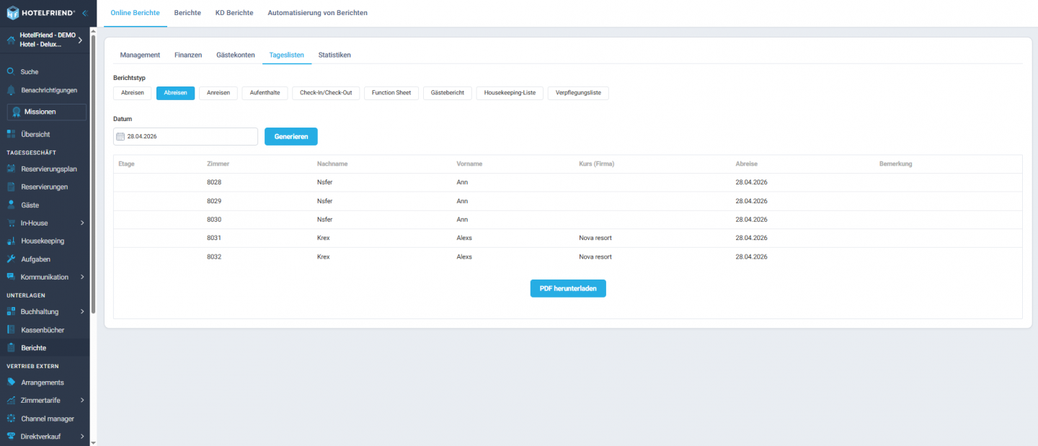Choose Function Sheet report type
This screenshot has width=1038, height=446.
pyautogui.click(x=391, y=93)
